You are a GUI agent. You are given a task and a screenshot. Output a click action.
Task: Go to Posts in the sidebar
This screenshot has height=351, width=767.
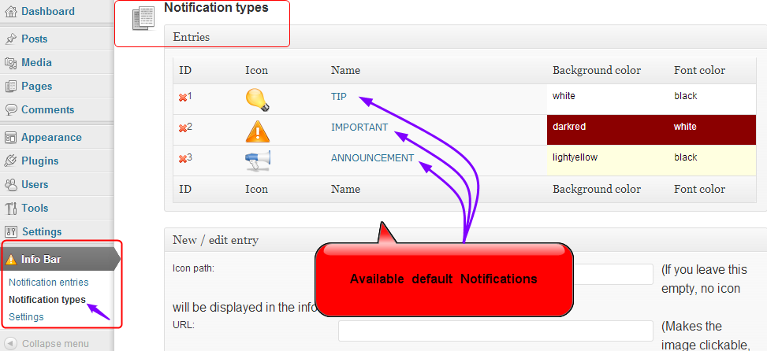click(x=34, y=39)
